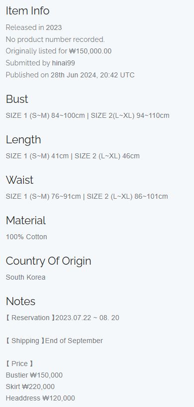194x407 pixels.
Task: Click the Skirt ₩220,000 price line
Action: click(30, 387)
